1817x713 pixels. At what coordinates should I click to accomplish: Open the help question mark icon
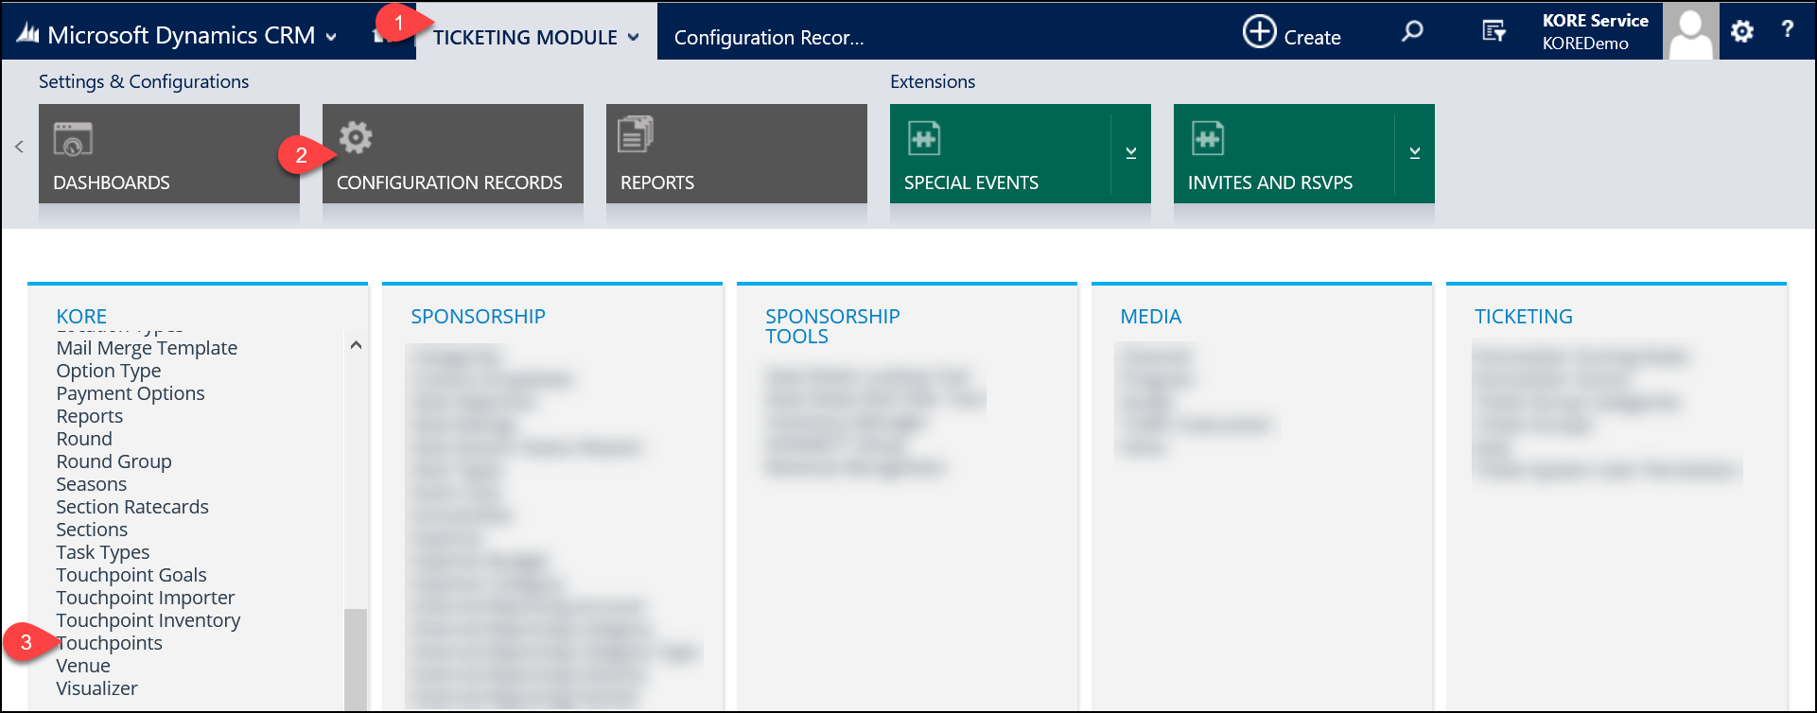click(1787, 29)
